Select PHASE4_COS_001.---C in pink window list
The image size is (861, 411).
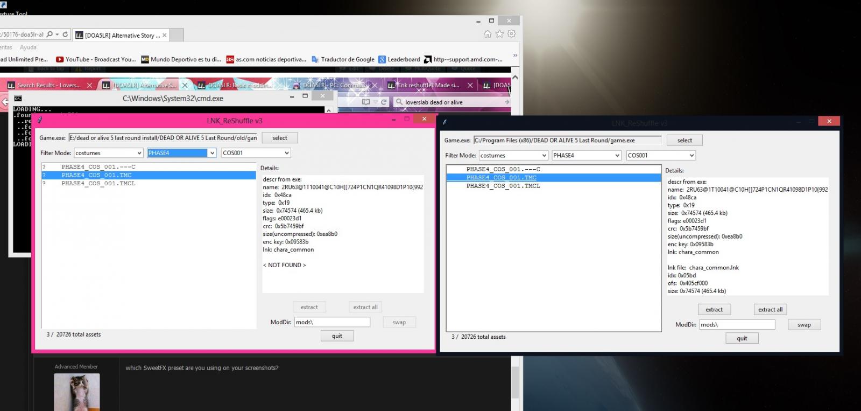click(x=149, y=167)
